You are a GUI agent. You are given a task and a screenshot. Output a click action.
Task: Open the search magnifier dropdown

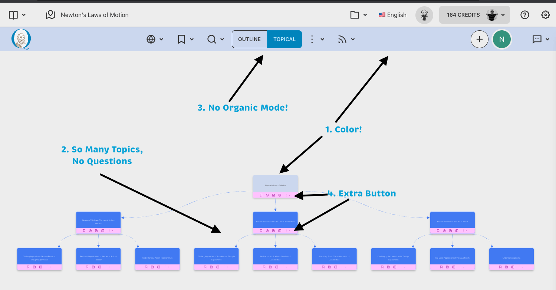tap(216, 39)
